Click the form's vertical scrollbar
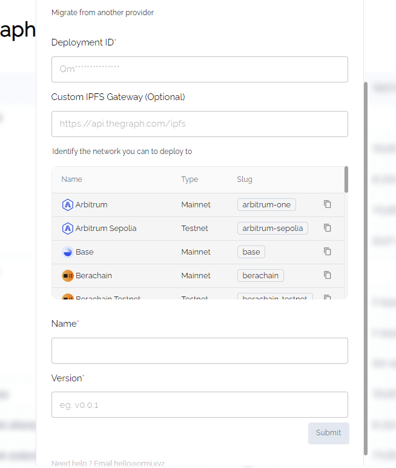Viewport: 396px width, 468px height. [x=366, y=269]
